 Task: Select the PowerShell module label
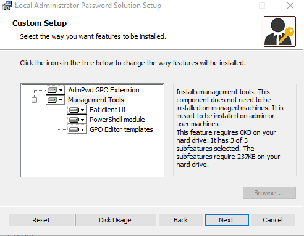(117, 120)
